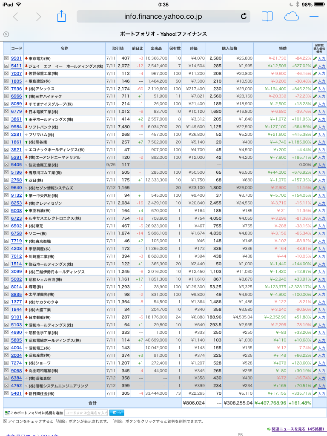Open stock code link 9501
This screenshot has height=436, width=327.
point(17,58)
